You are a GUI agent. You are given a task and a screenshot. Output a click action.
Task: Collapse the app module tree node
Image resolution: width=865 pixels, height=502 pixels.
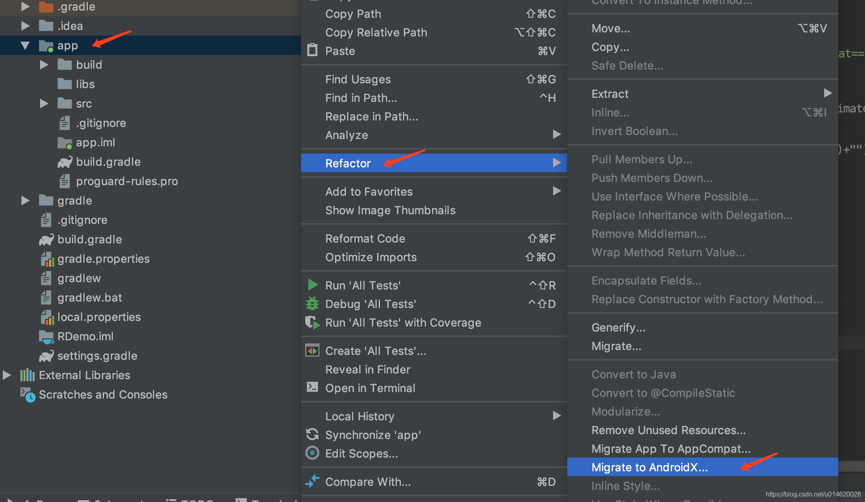coord(25,46)
